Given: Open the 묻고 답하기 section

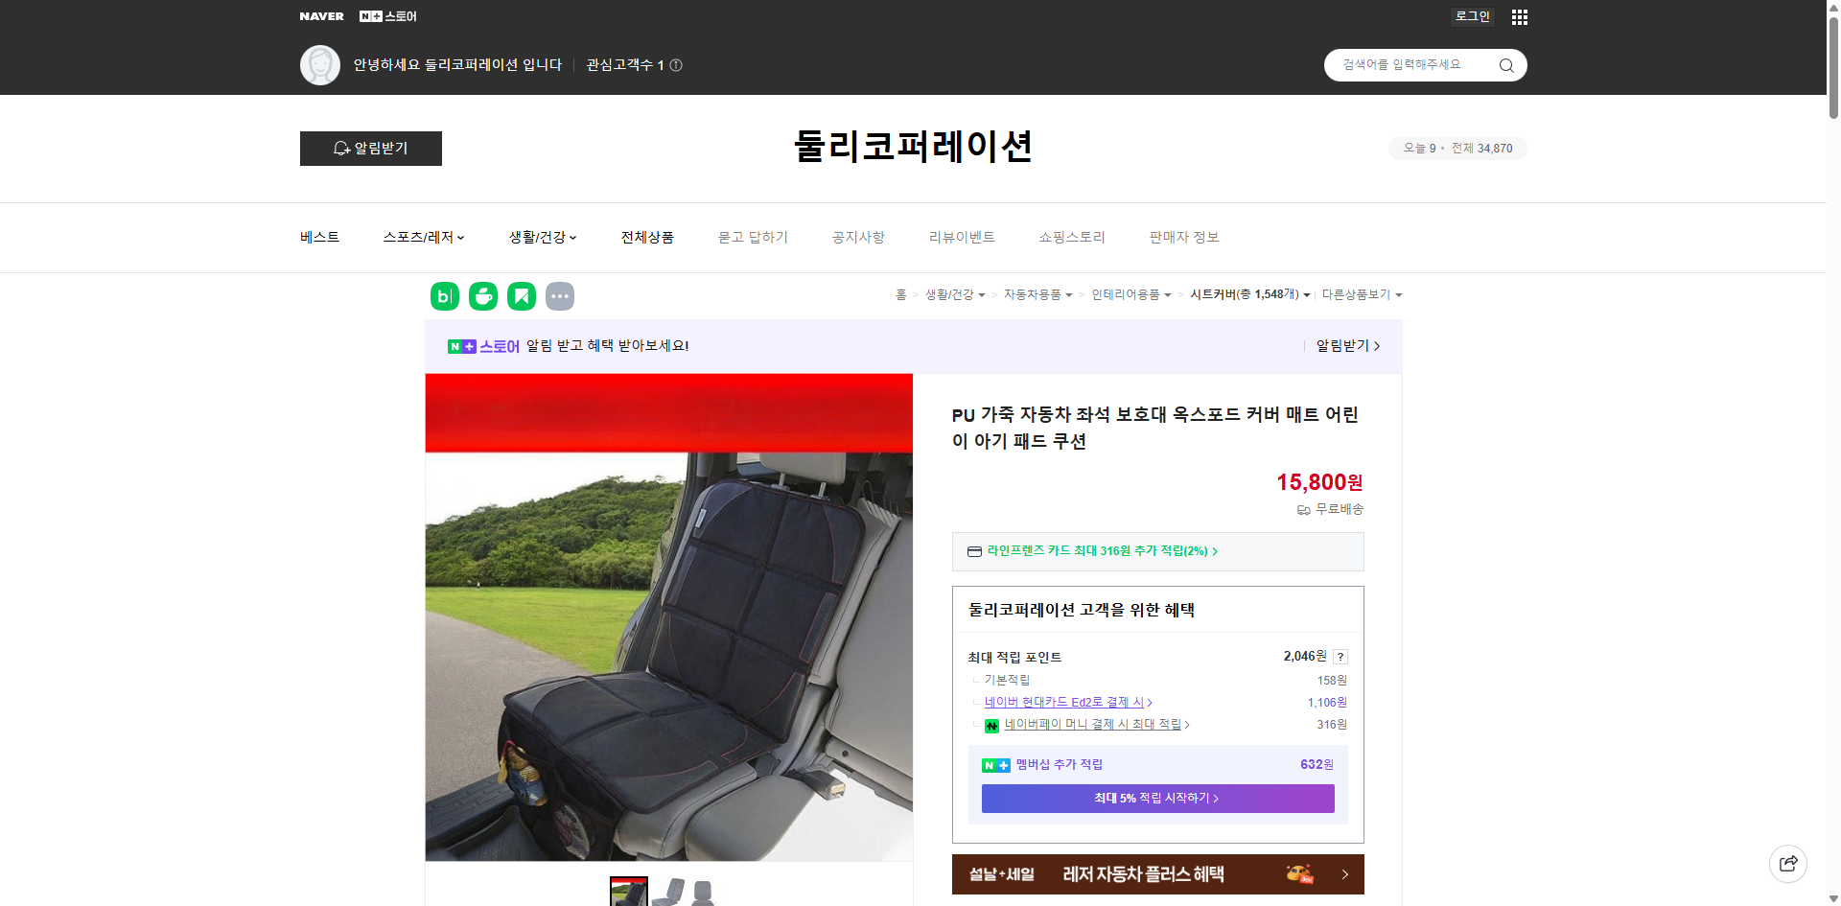Looking at the screenshot, I should click(752, 237).
